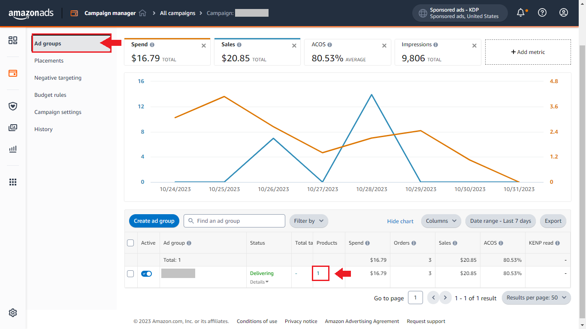Open the Help question mark icon
Image resolution: width=586 pixels, height=329 pixels.
click(x=542, y=12)
